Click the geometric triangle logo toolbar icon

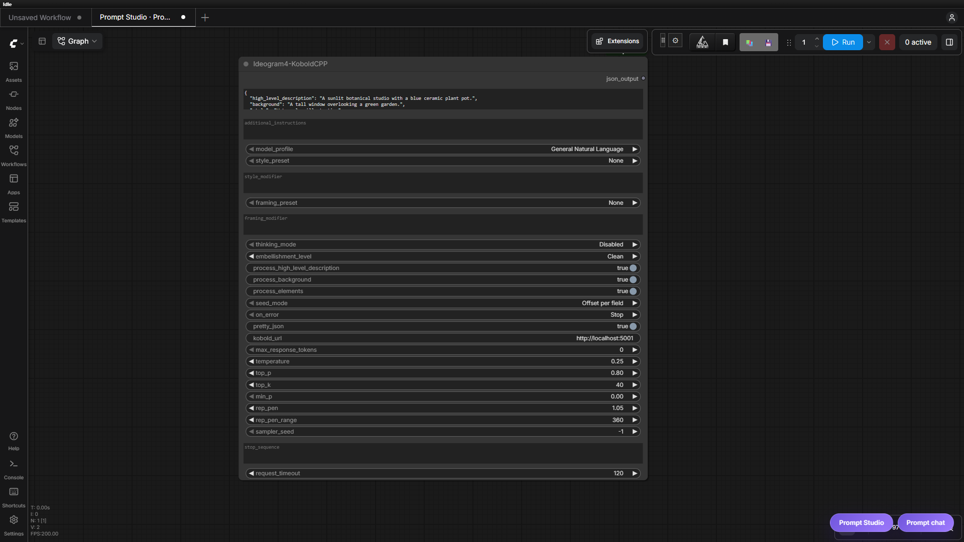(702, 42)
